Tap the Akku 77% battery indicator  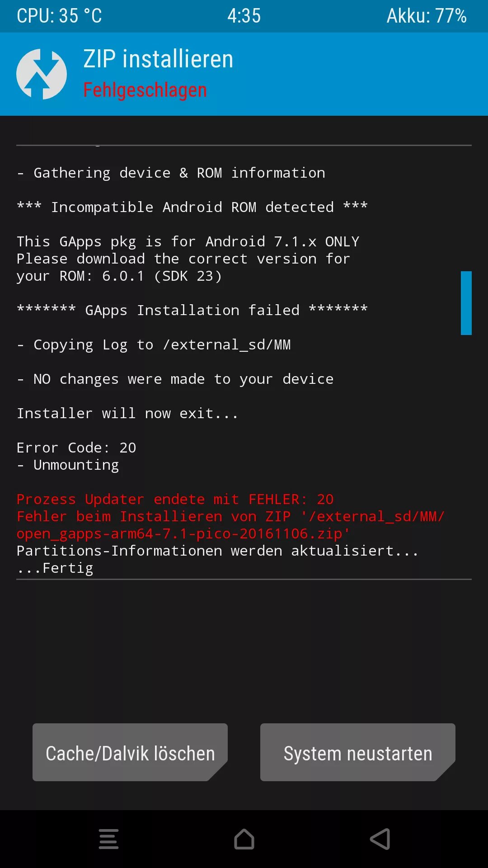coord(427,16)
